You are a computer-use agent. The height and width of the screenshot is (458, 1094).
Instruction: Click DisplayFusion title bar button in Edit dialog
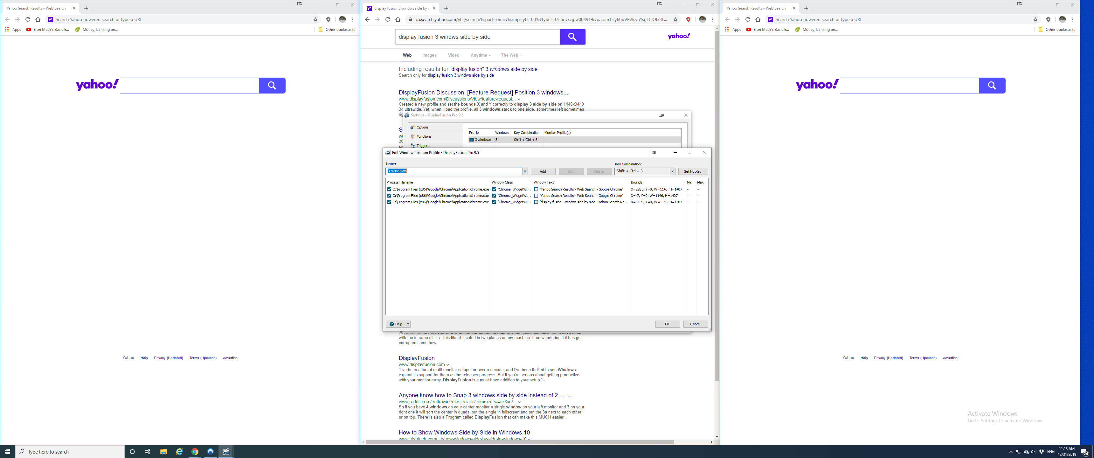click(653, 153)
